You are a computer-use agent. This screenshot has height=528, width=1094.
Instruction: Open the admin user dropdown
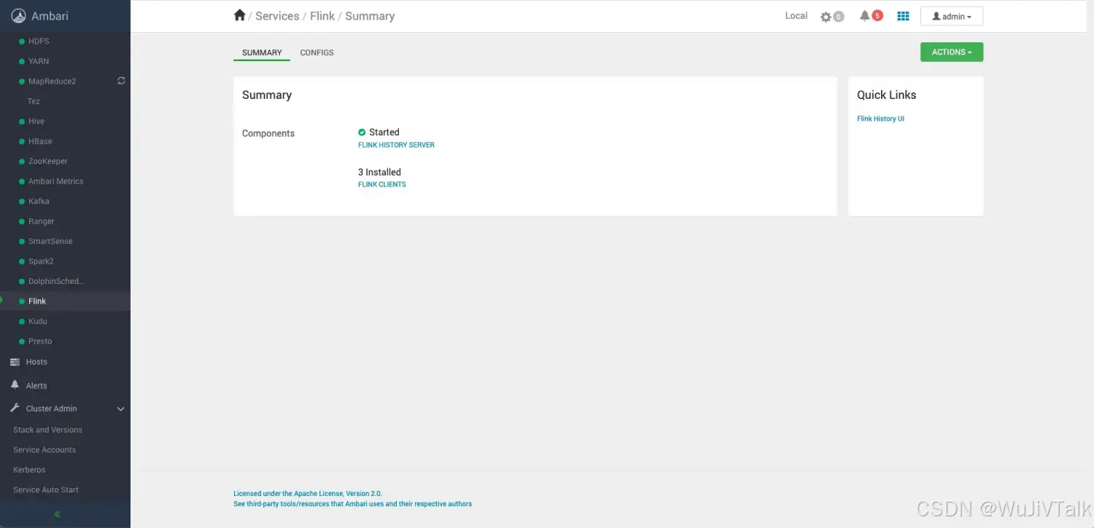952,16
